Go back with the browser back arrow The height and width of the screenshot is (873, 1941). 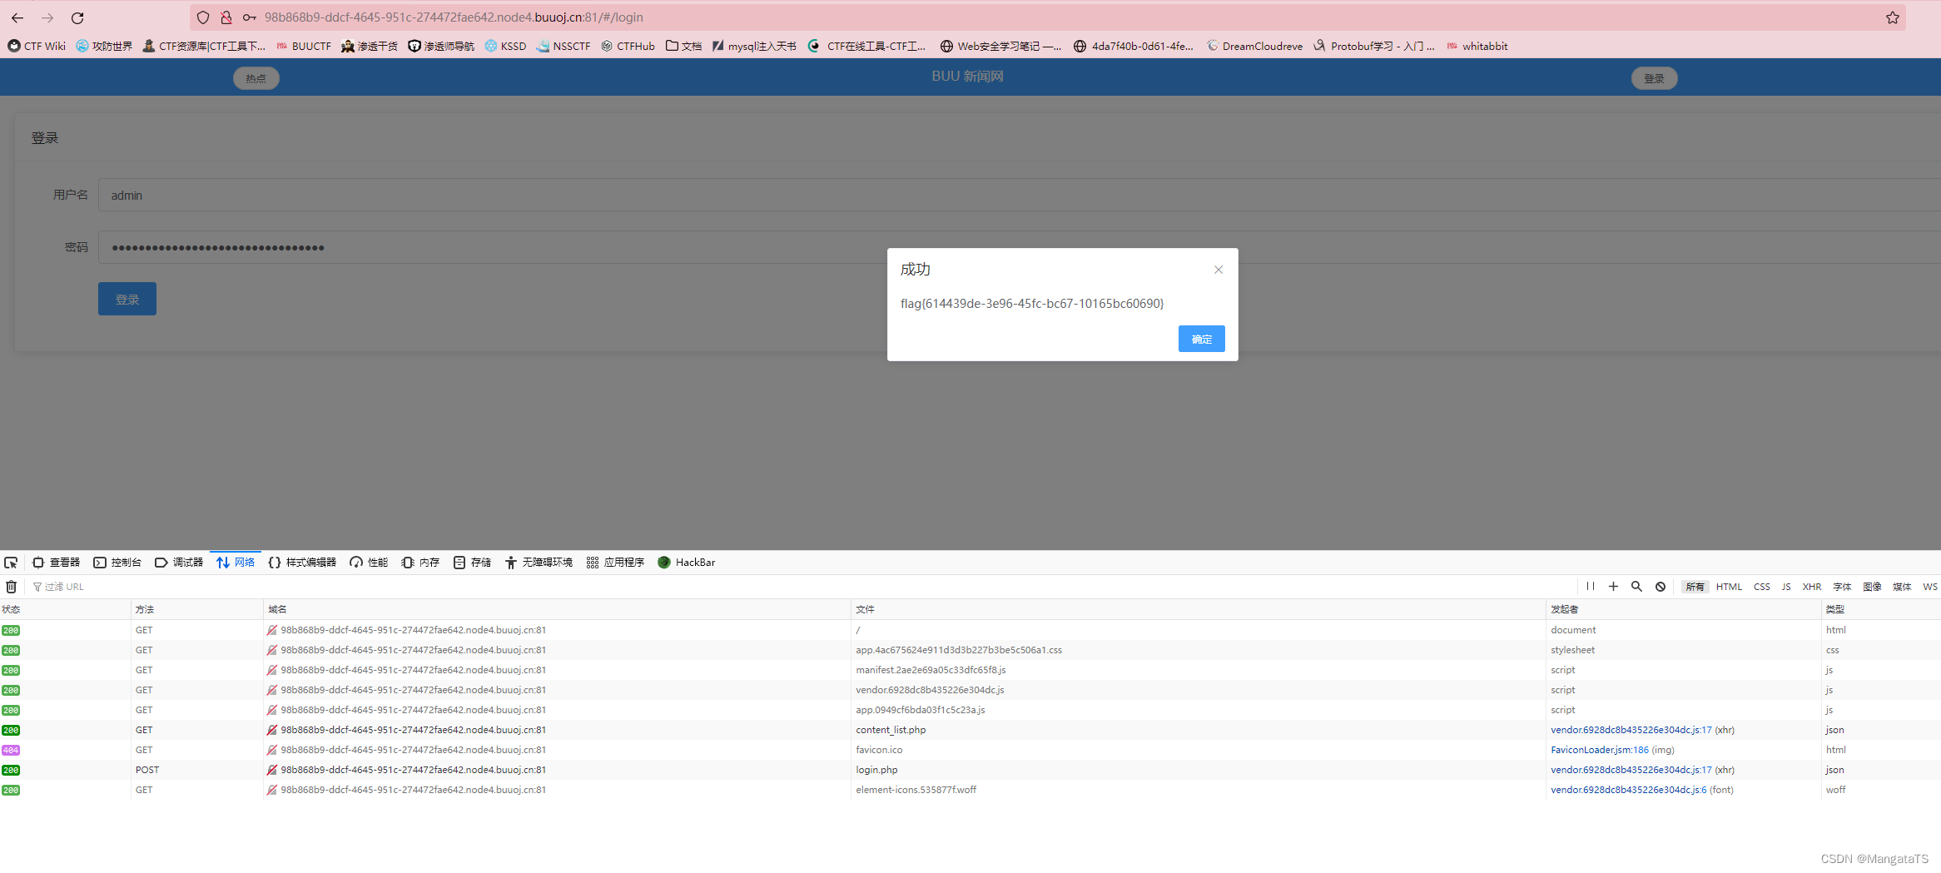(x=17, y=17)
